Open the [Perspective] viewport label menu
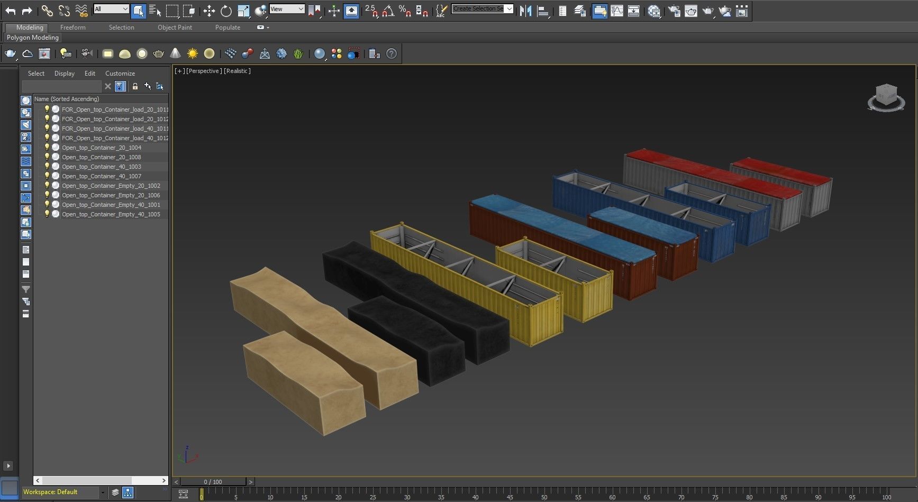 tap(204, 71)
